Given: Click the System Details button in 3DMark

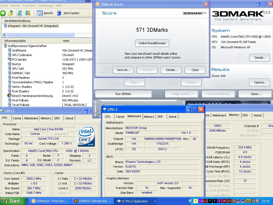Looking at the screenshot, I should [260, 58].
